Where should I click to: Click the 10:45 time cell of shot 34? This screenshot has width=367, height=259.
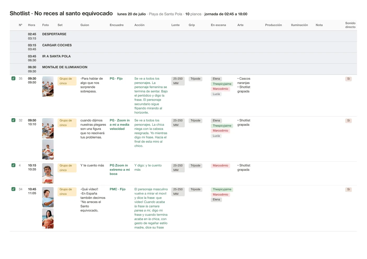click(x=32, y=189)
